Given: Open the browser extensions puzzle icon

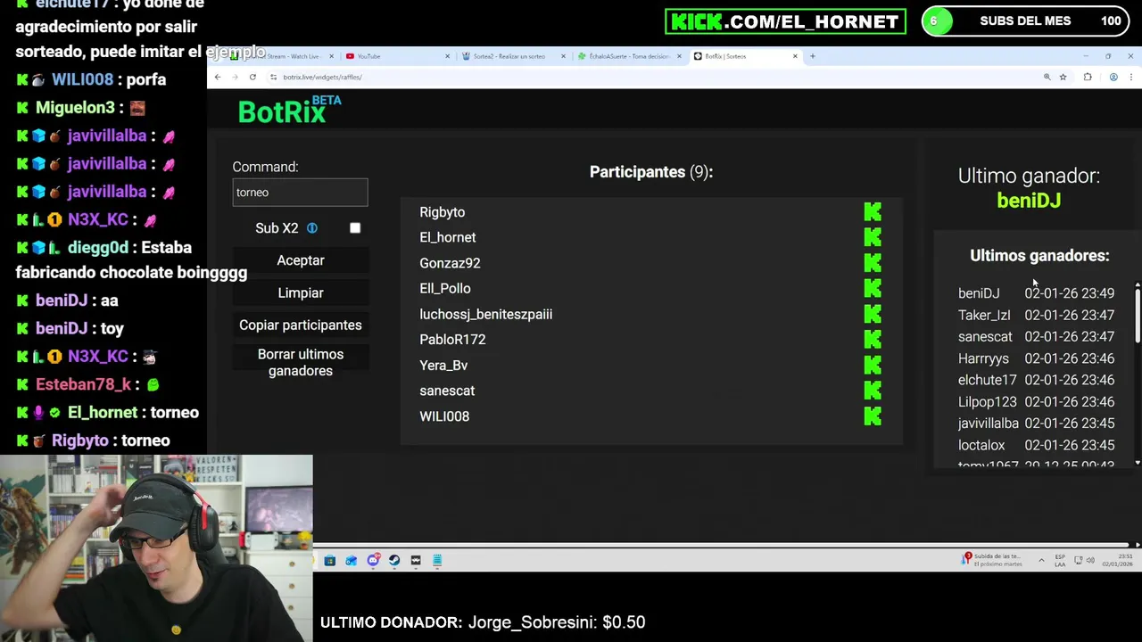Looking at the screenshot, I should (1088, 78).
